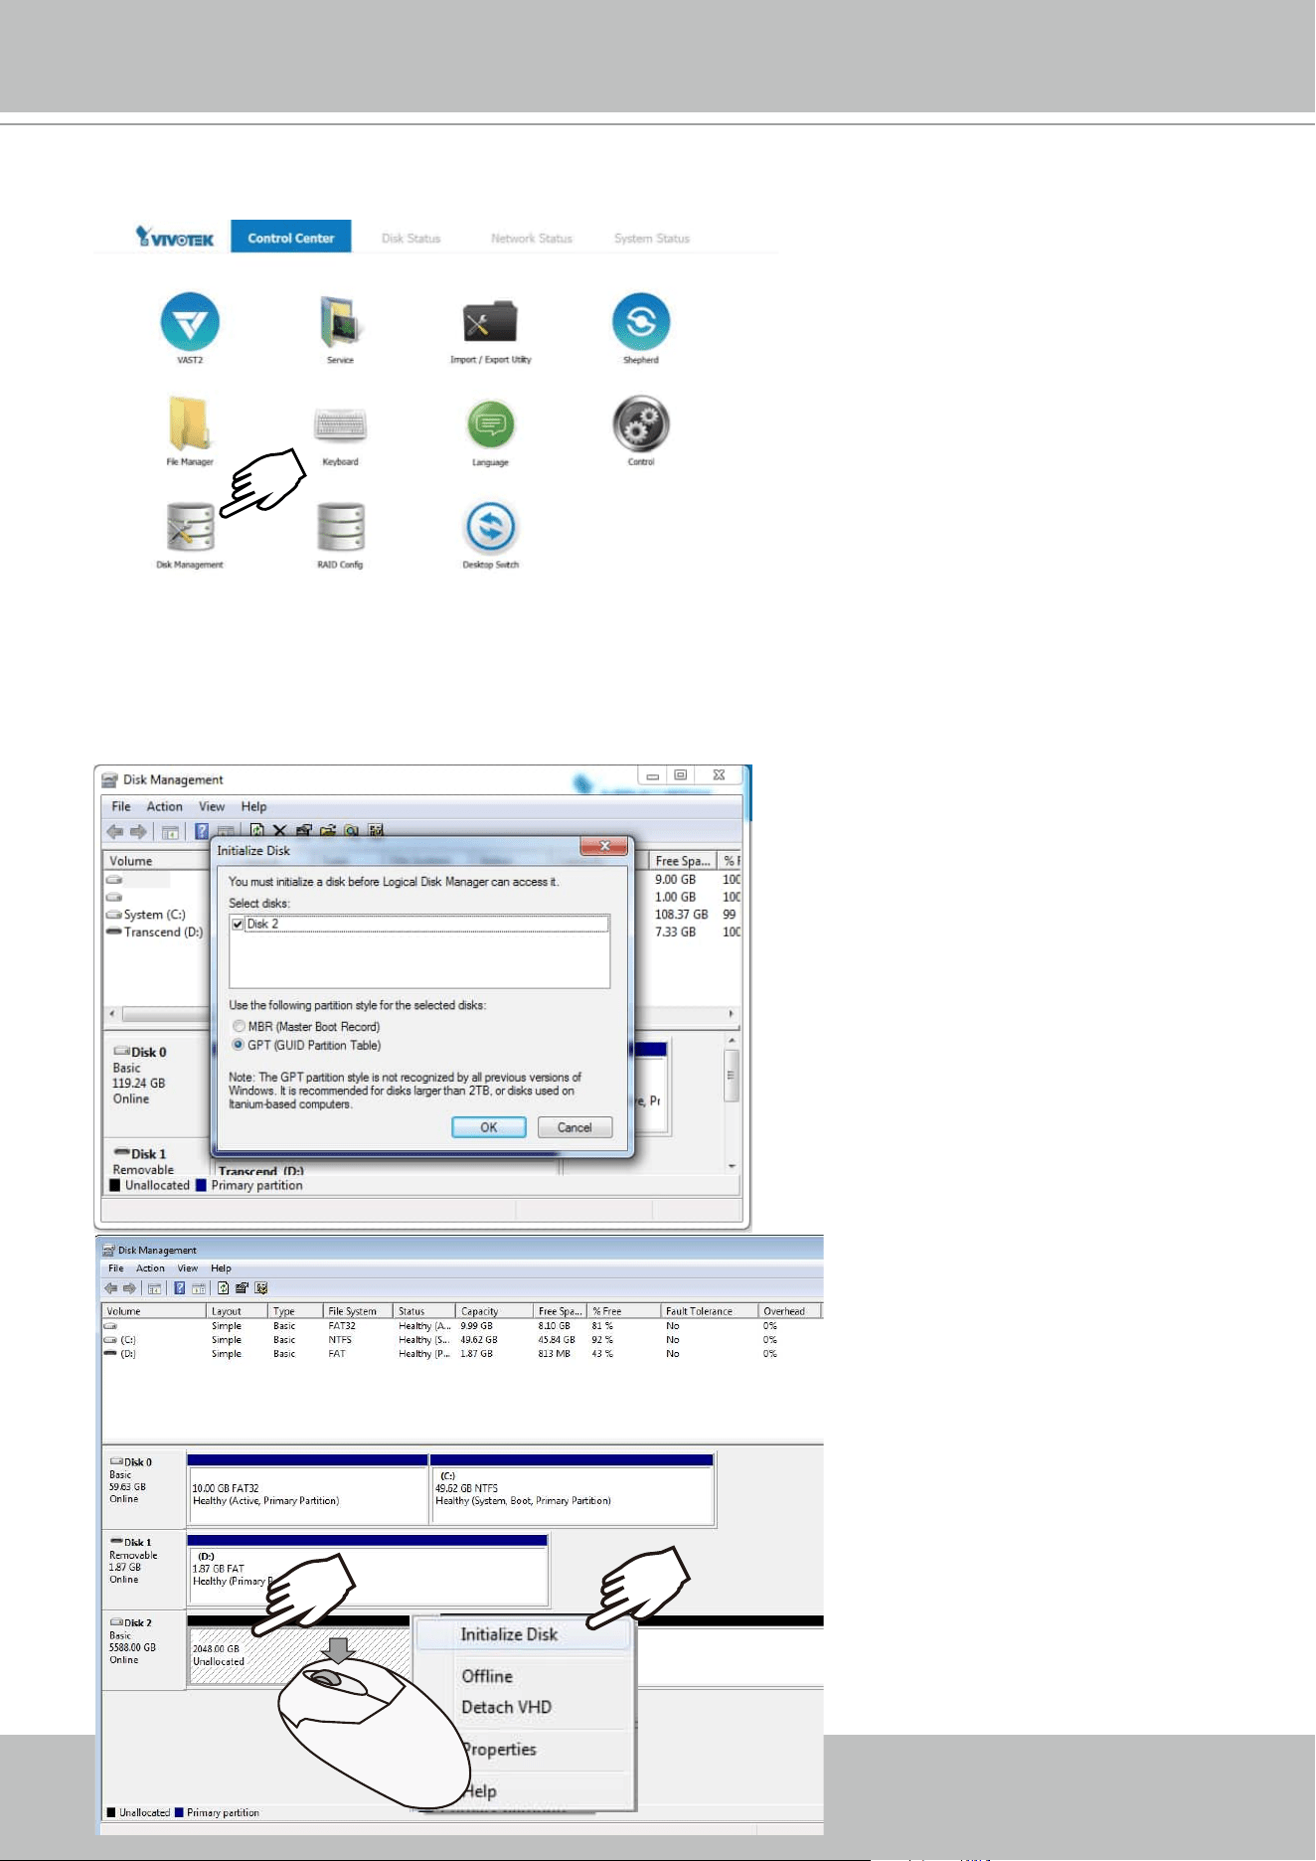Select the Disk 0 59.63 GB label
The height and width of the screenshot is (1861, 1316).
pyautogui.click(x=143, y=1487)
